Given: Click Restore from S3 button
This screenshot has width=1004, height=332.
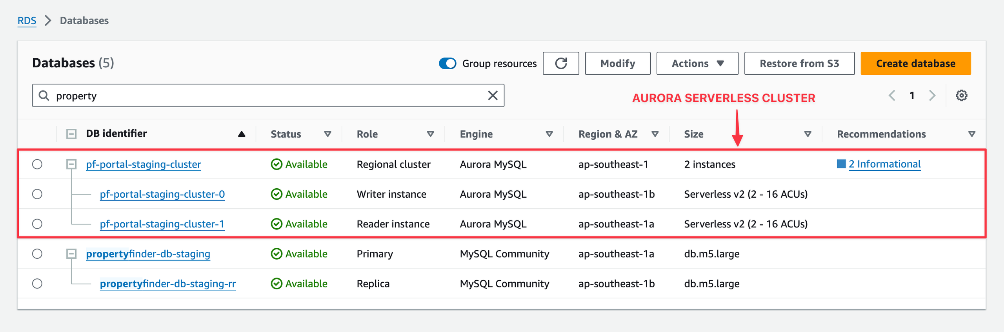Looking at the screenshot, I should 799,63.
